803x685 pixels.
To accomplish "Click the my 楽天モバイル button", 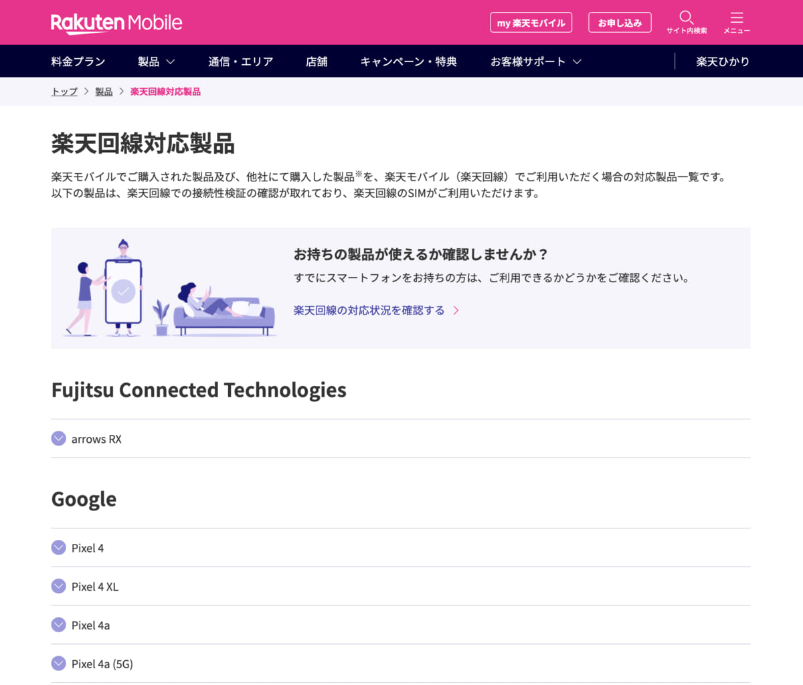I will pyautogui.click(x=531, y=23).
